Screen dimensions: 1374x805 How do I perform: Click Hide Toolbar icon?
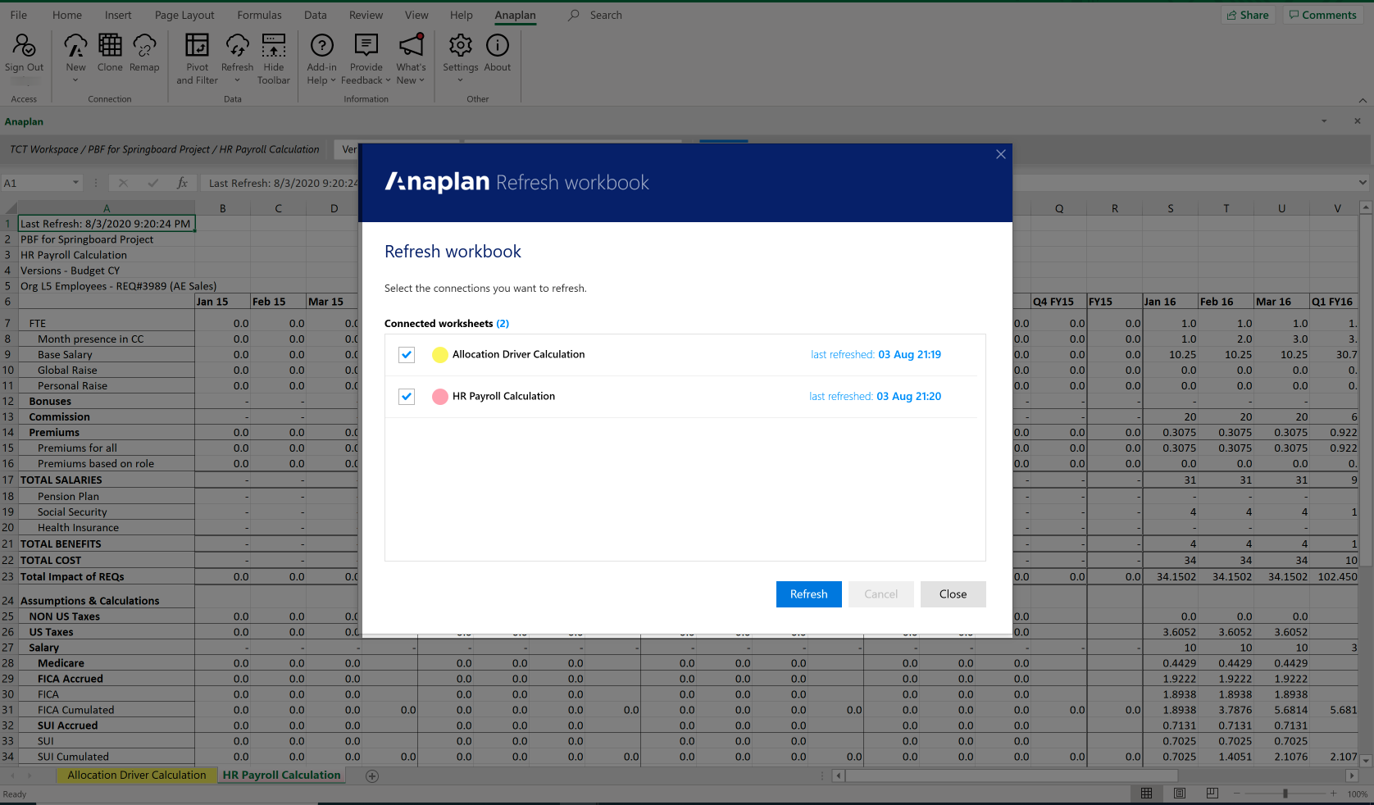(x=274, y=45)
